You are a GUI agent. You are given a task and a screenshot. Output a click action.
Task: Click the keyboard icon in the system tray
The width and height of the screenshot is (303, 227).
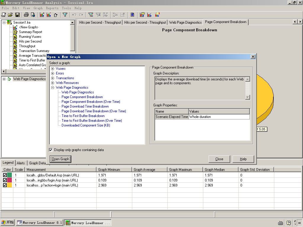(281, 223)
